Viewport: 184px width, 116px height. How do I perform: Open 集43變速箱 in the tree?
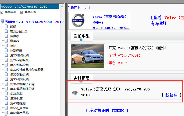(x=18, y=103)
